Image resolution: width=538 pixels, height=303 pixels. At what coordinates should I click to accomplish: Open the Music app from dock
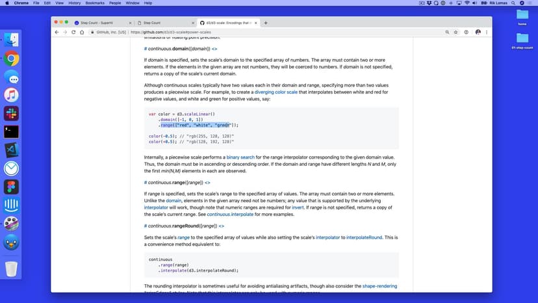tap(11, 95)
